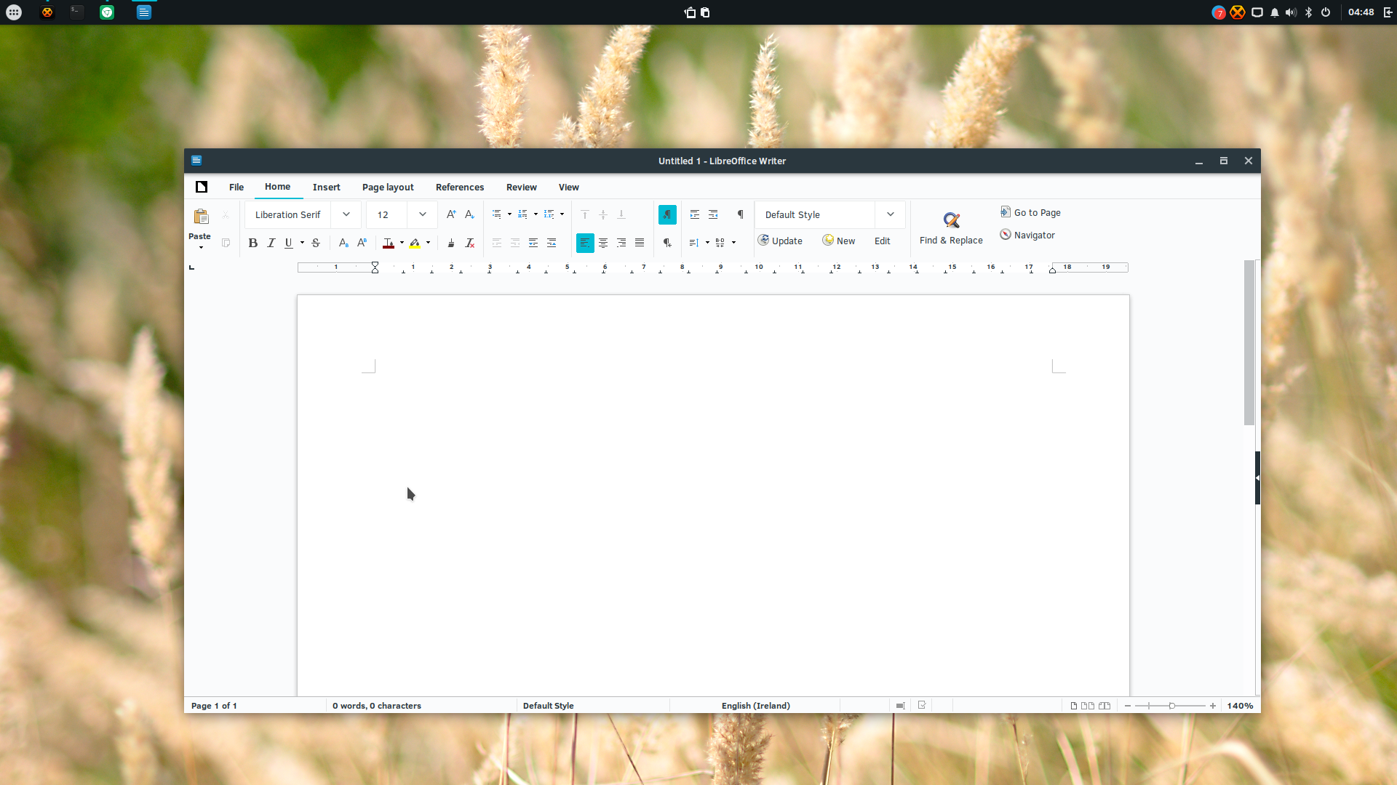Image resolution: width=1397 pixels, height=785 pixels.
Task: Increase font size with grow icon
Action: point(451,214)
